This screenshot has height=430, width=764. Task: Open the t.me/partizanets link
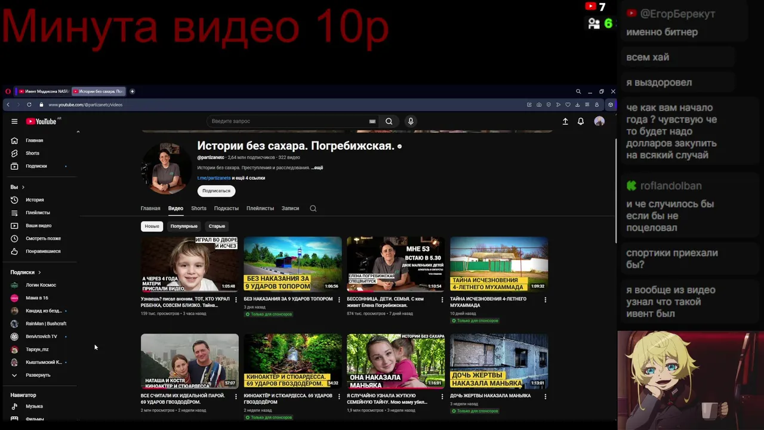[214, 178]
